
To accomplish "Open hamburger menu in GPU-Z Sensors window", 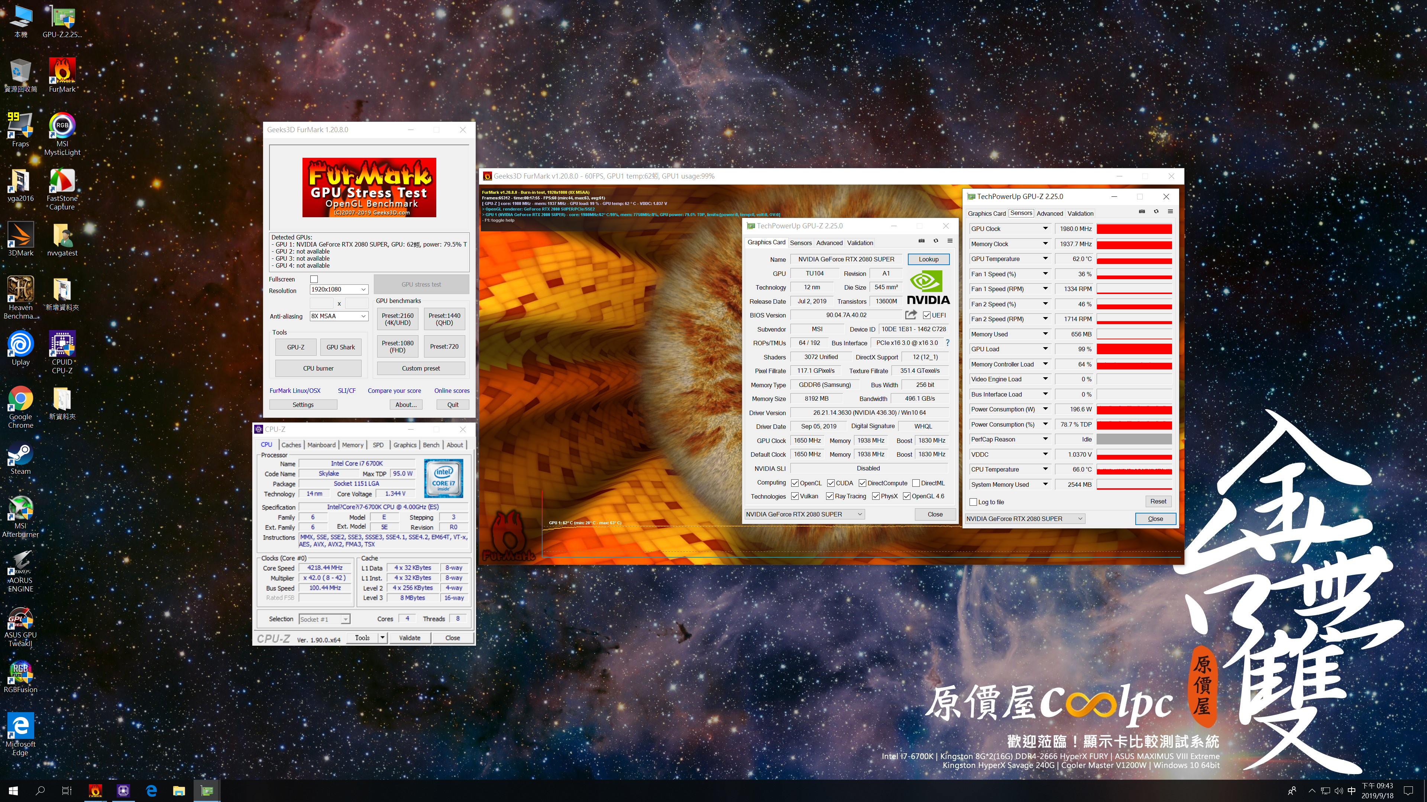I will [1171, 211].
